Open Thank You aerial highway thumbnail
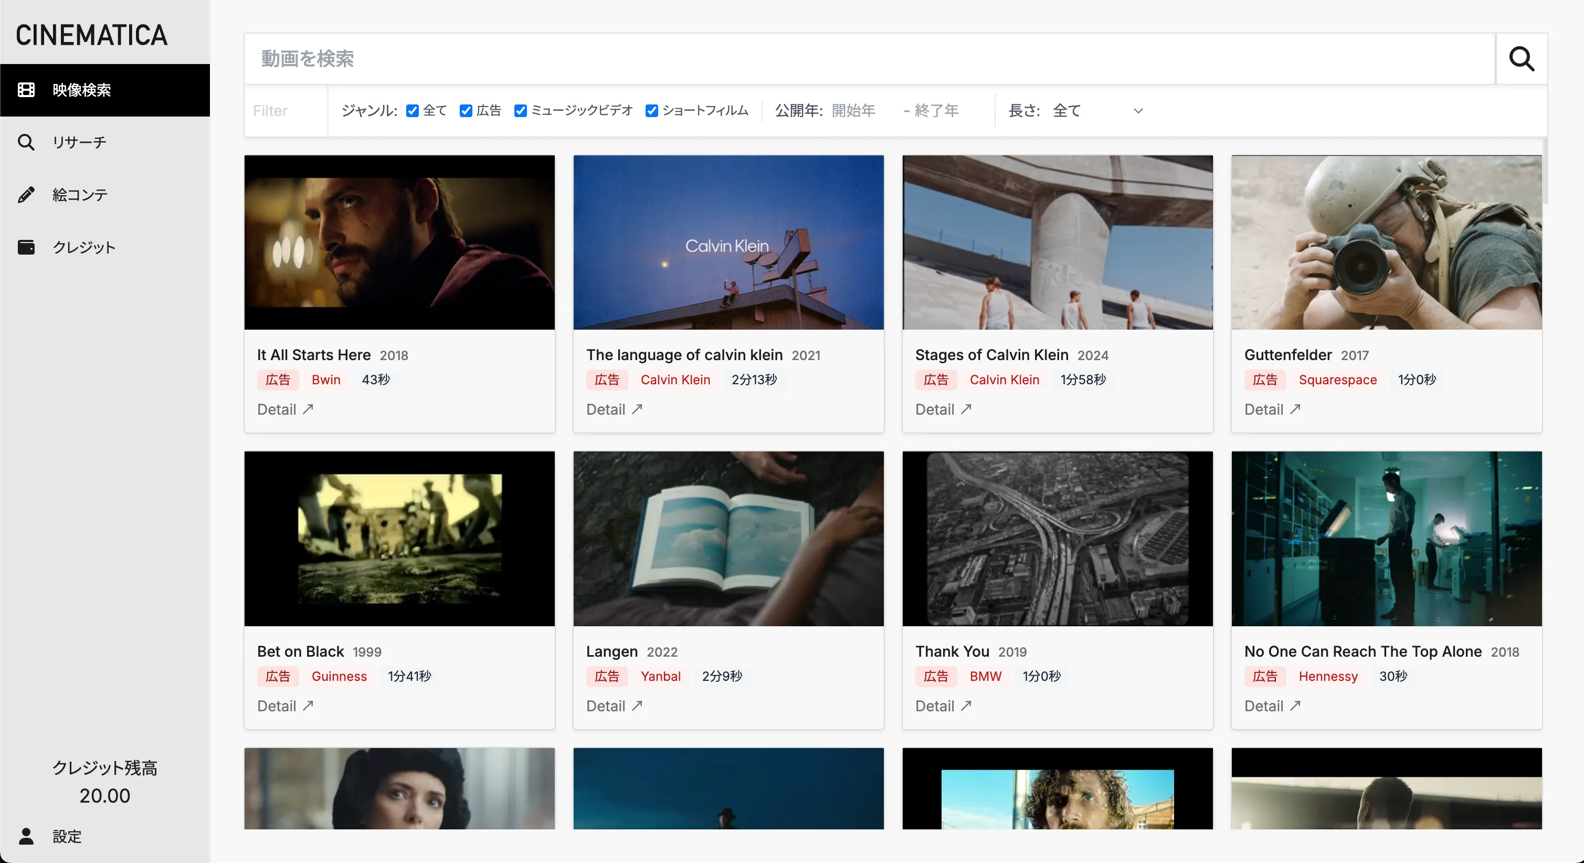Viewport: 1584px width, 863px height. (x=1057, y=539)
